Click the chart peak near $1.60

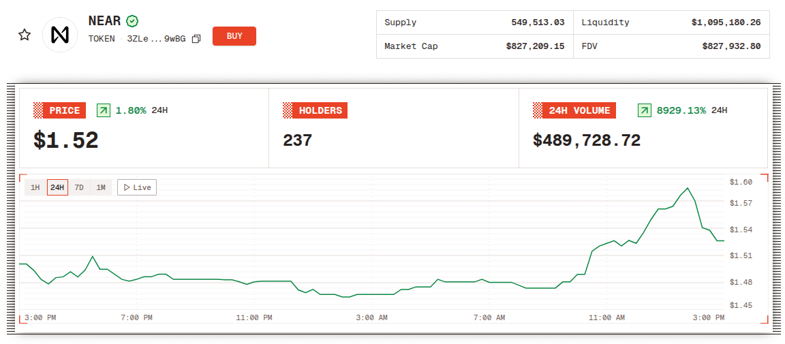688,188
